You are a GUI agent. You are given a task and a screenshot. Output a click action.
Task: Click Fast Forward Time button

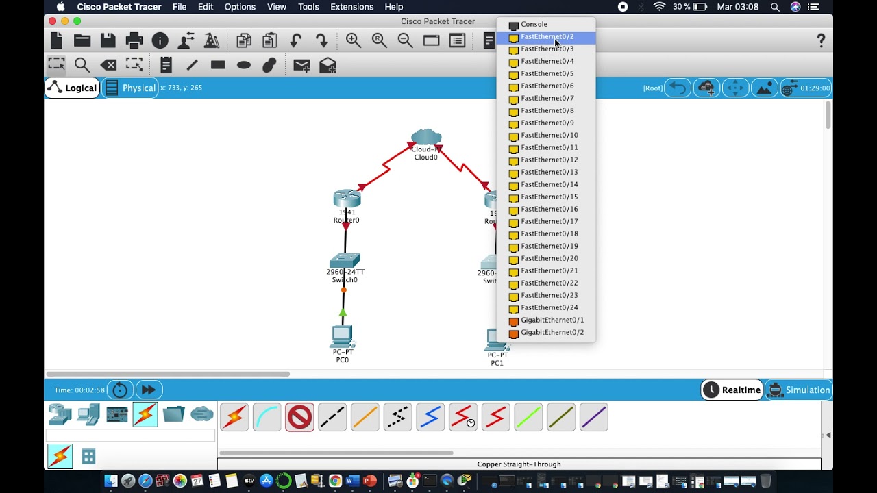pyautogui.click(x=149, y=390)
